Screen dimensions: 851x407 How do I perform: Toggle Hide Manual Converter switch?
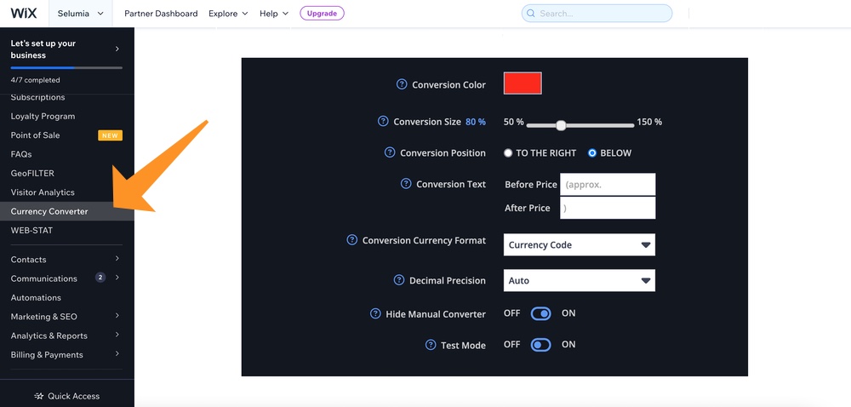(x=540, y=313)
